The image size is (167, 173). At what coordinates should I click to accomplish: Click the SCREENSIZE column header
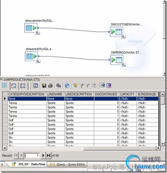coord(147,94)
